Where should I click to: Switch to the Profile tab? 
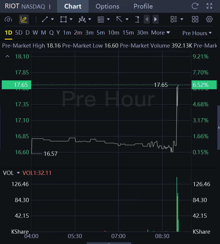click(x=143, y=6)
